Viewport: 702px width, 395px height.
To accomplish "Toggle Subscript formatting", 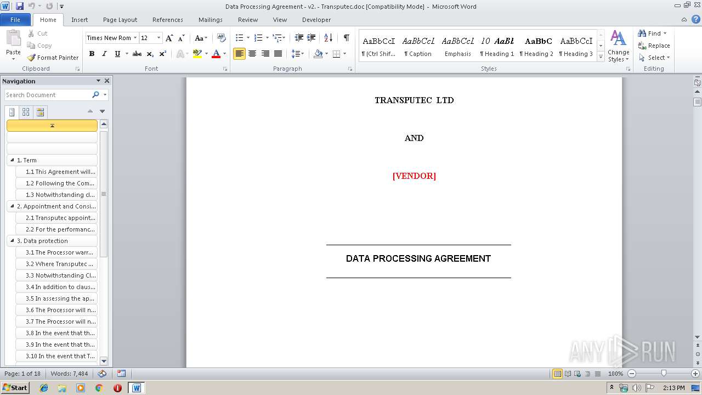I will click(150, 54).
